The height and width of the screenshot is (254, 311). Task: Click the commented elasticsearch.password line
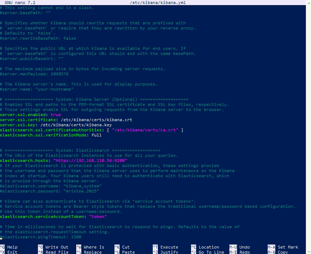click(49, 191)
